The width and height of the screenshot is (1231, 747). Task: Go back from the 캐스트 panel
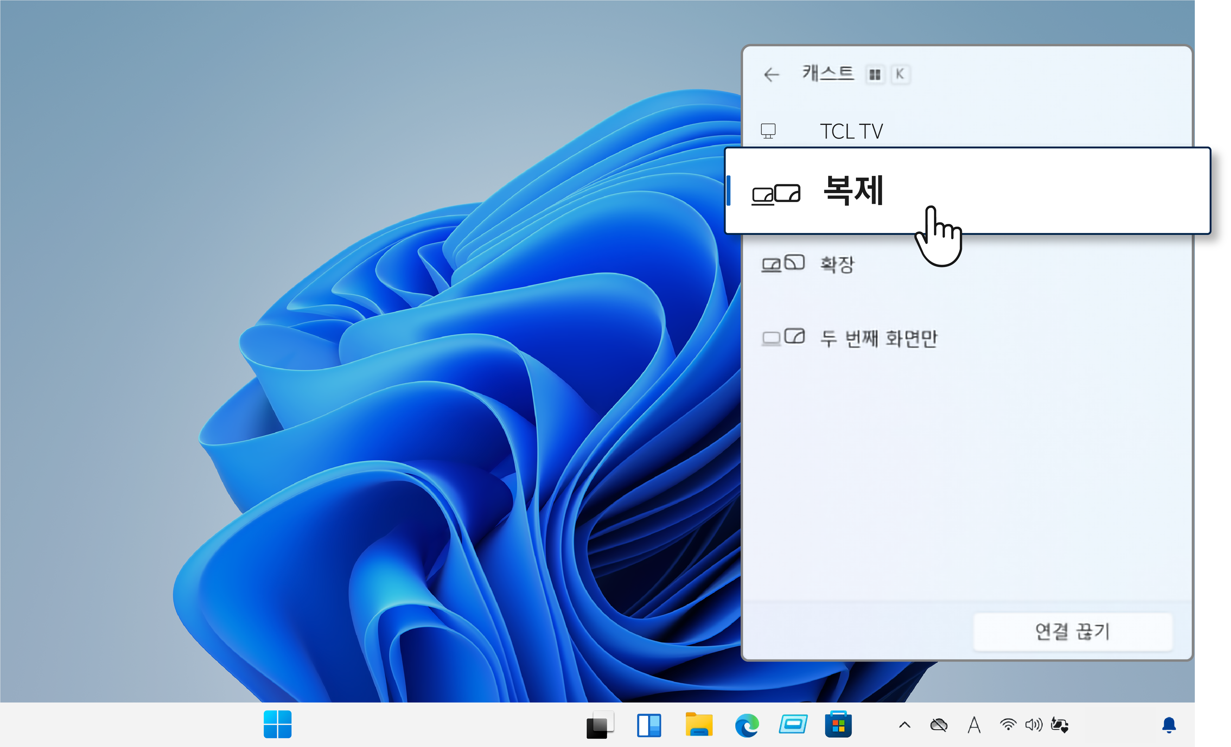[x=772, y=75]
